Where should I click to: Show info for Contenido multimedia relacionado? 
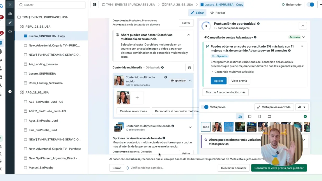coord(172,126)
